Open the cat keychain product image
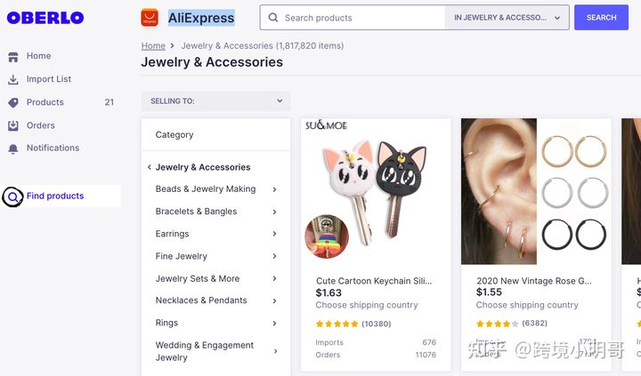Viewport: 641px width, 376px height. pos(376,192)
